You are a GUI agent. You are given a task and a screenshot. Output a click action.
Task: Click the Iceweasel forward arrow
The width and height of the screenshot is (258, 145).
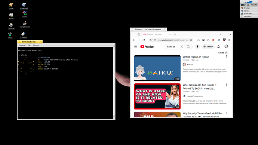click(139, 40)
